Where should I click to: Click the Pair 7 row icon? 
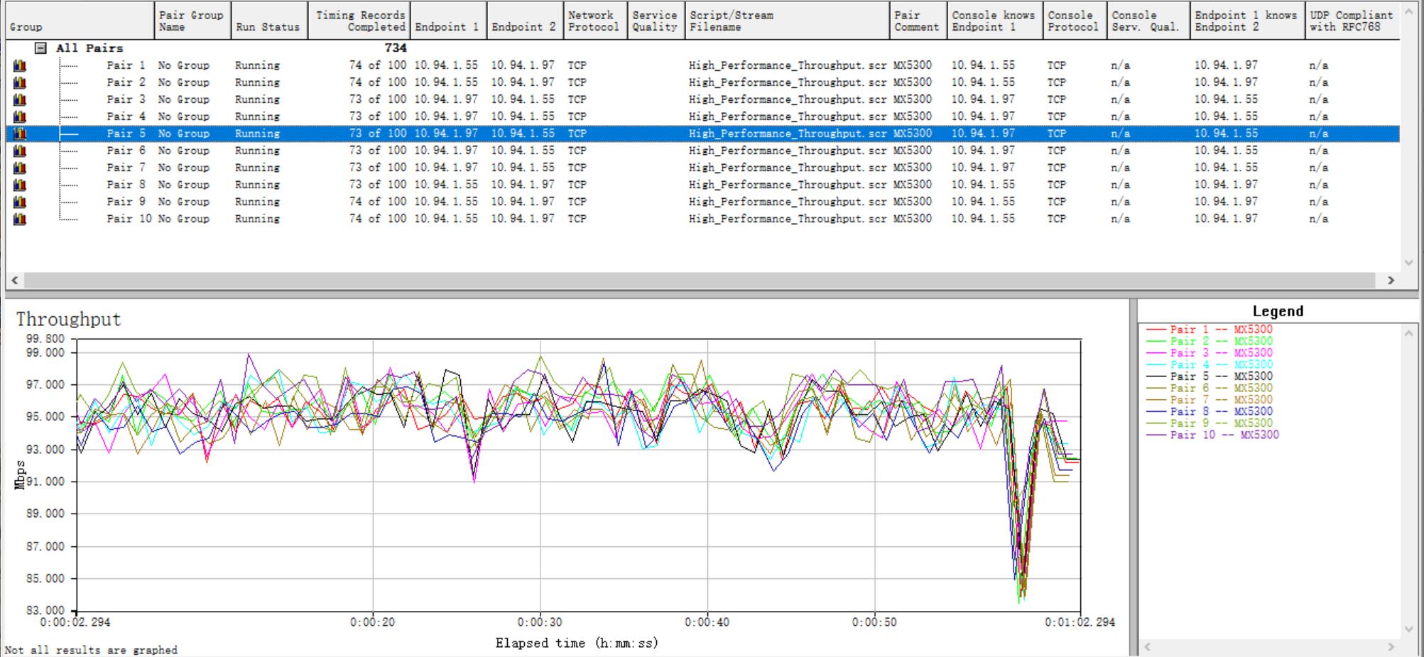[x=20, y=168]
